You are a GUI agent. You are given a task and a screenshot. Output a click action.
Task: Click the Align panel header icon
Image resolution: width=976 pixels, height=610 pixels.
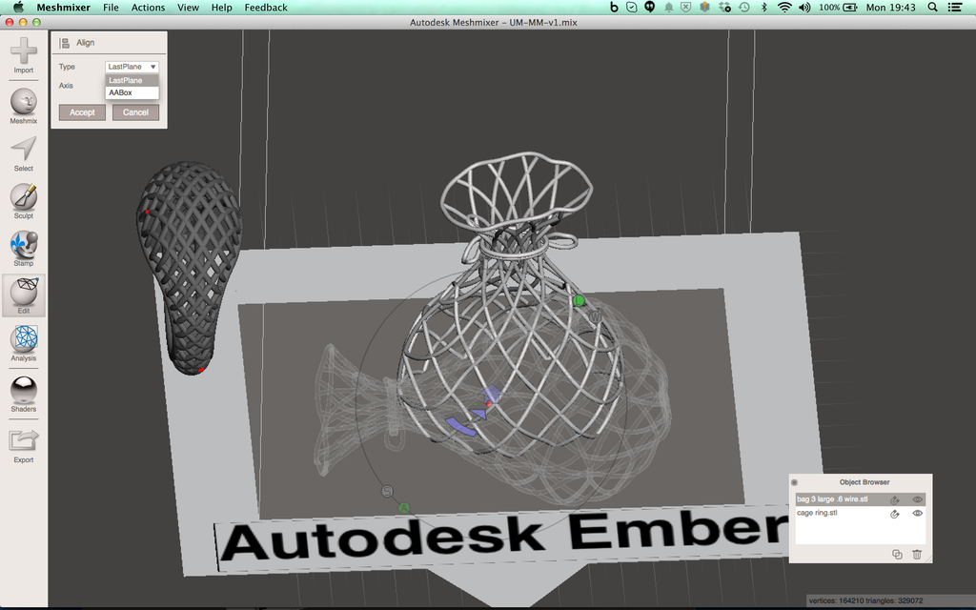pyautogui.click(x=64, y=43)
